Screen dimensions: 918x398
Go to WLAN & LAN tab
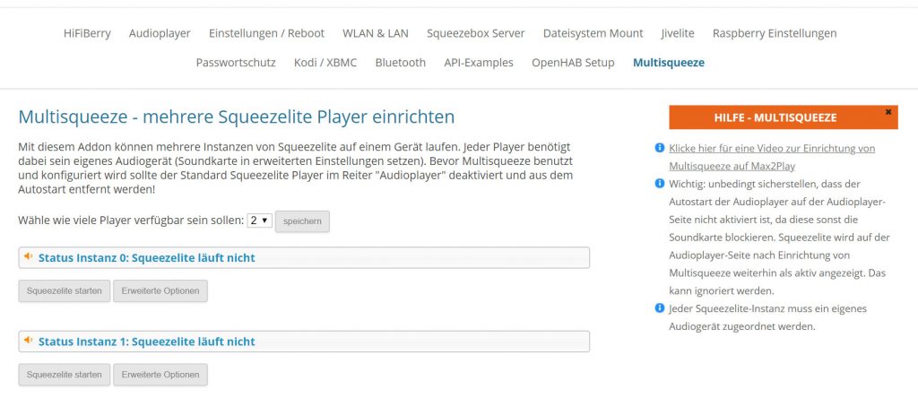coord(376,33)
